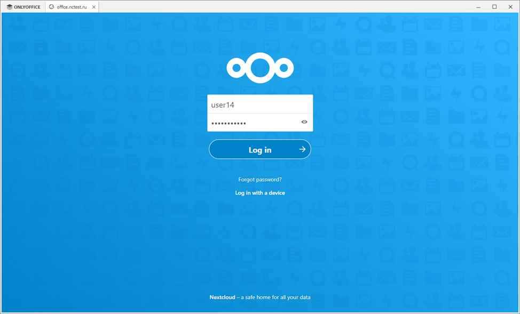Maximize the ONLYOFFICE window
Screen dimensions: 520x314
click(x=494, y=7)
